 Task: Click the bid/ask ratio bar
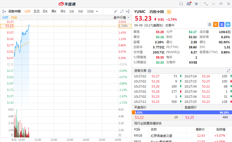pos(182,112)
